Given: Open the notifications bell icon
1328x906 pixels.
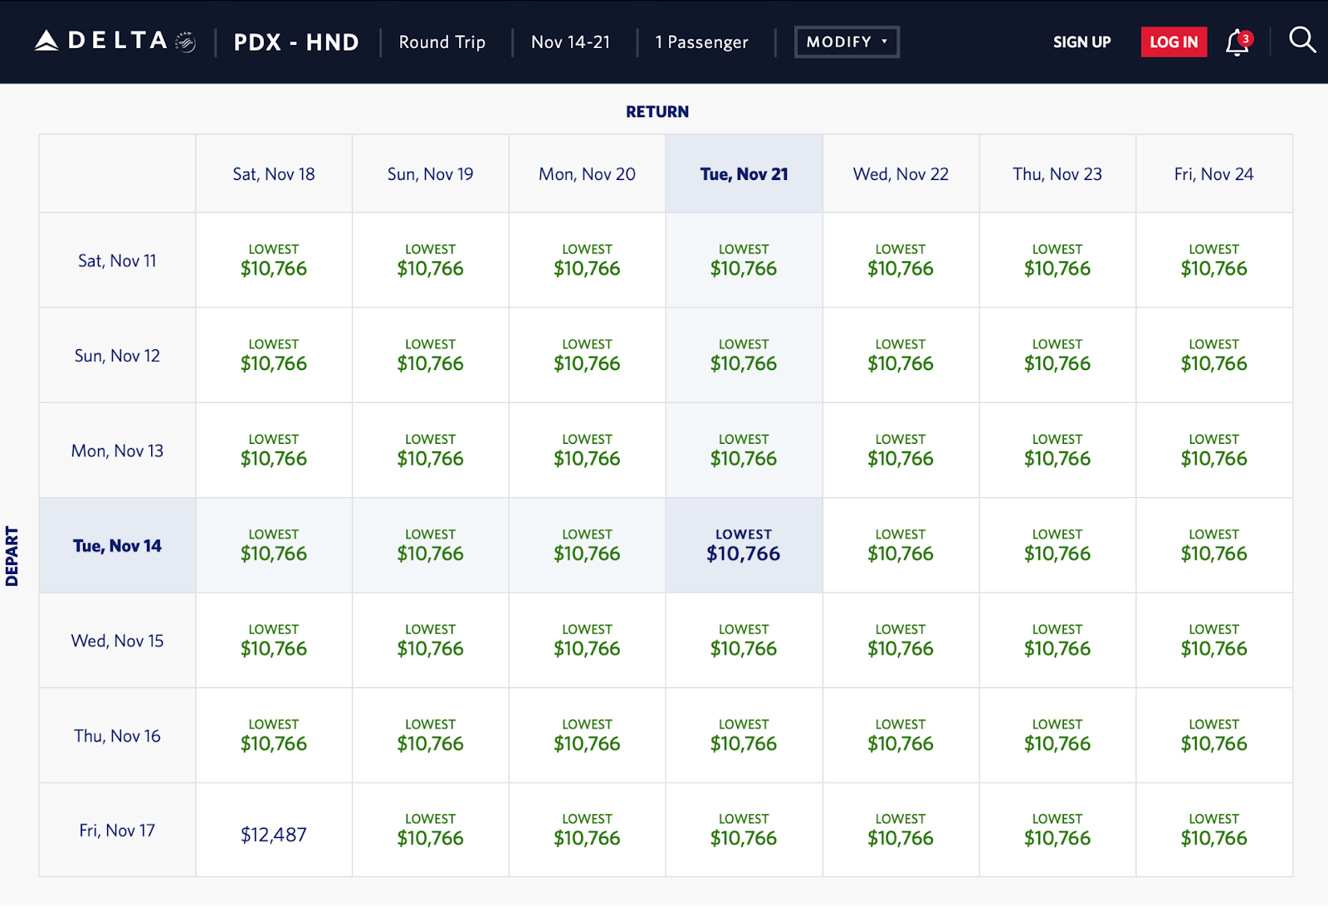Looking at the screenshot, I should [x=1237, y=42].
